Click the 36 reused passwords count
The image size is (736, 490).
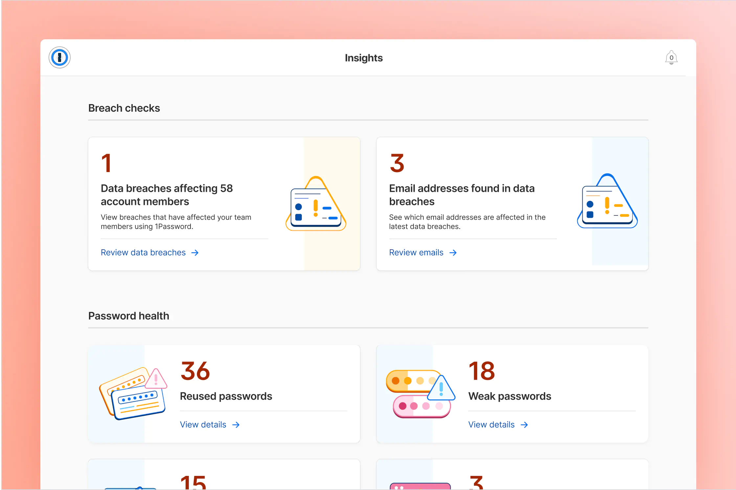[195, 371]
